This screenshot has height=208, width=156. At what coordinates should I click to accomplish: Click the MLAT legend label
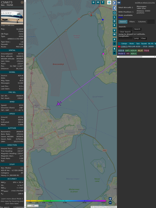pos(140,51)
